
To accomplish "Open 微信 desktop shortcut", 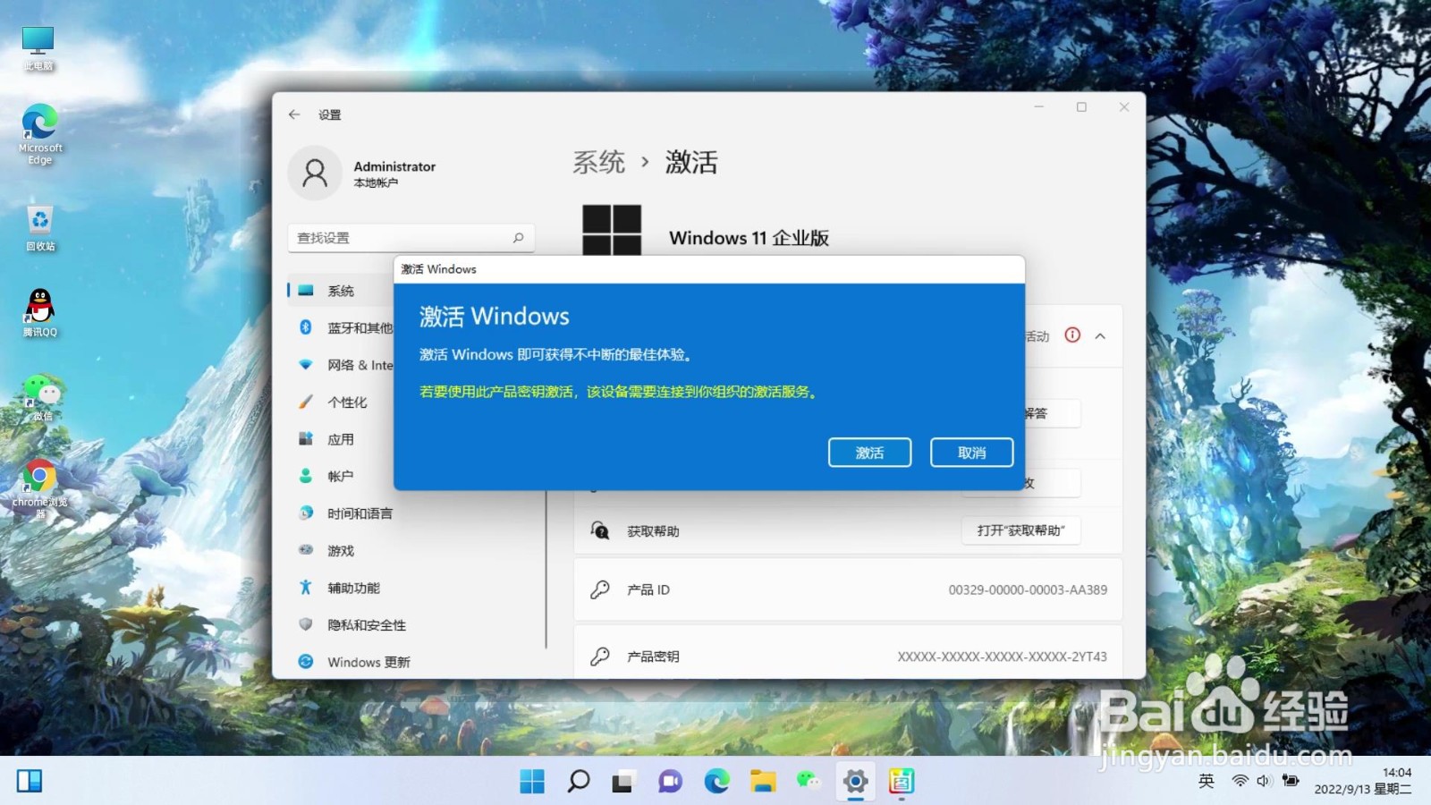I will coord(41,397).
